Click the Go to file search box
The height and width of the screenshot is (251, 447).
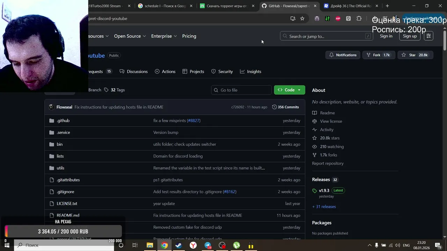click(241, 90)
